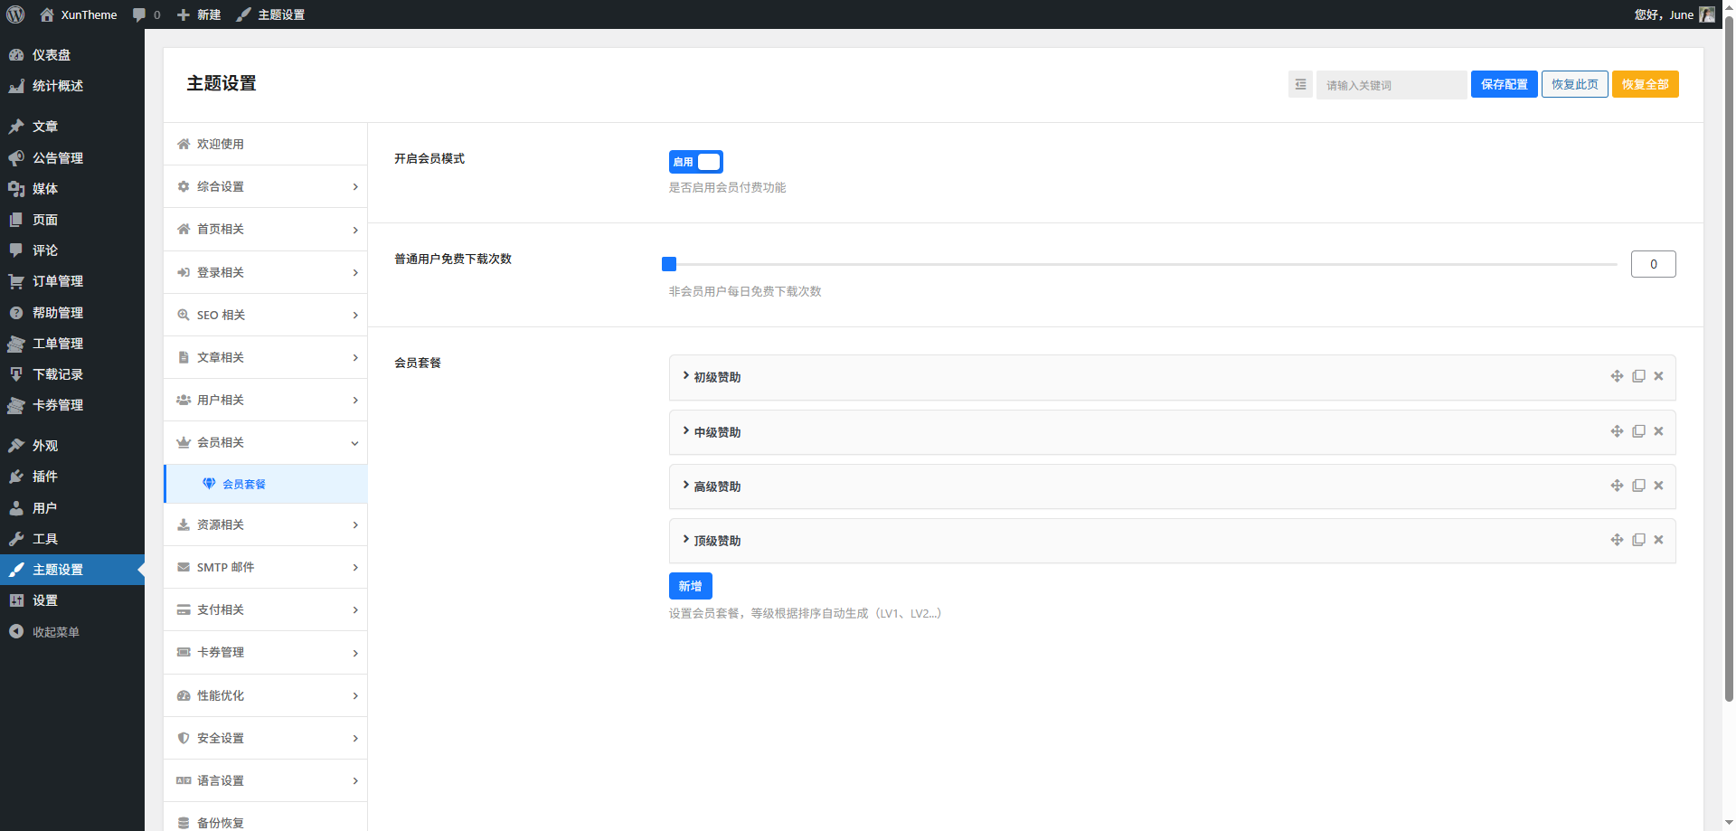
Task: Open 订单管理 in the admin sidebar
Action: click(x=58, y=281)
